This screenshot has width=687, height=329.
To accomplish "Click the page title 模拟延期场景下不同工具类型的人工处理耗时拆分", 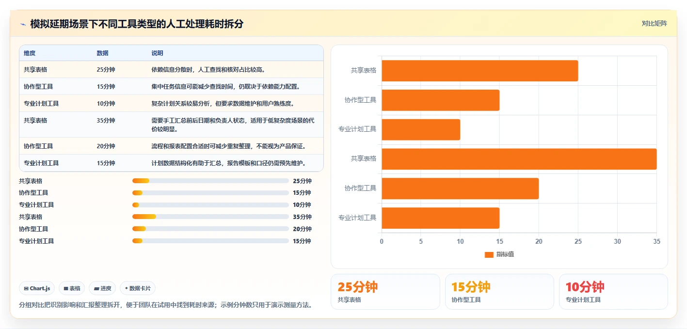I will [137, 24].
